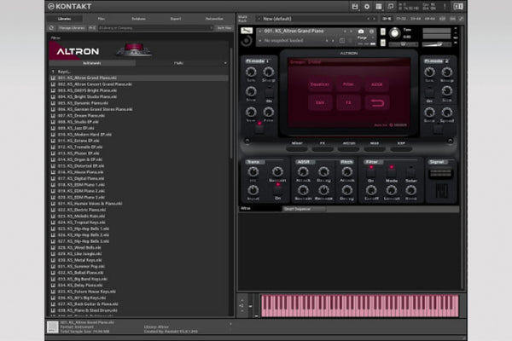This screenshot has height=341, width=512.
Task: Switch to the Libraries tab
Action: coord(64,19)
